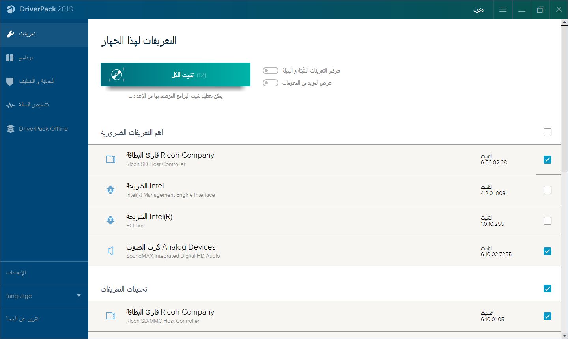Click the DriverPack 2019 logo icon
The height and width of the screenshot is (339, 568).
click(x=11, y=9)
